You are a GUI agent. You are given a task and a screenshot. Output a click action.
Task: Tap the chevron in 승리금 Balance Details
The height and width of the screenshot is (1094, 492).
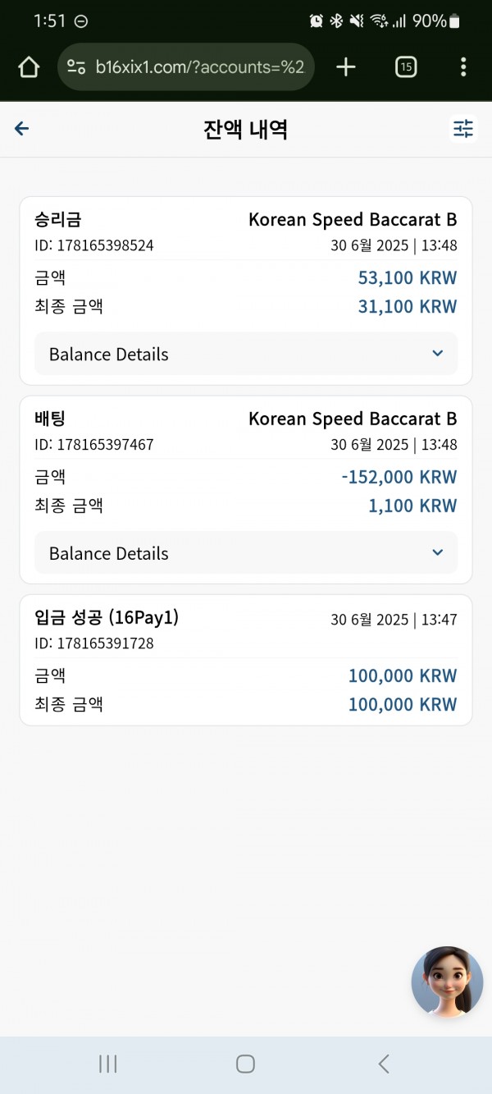[437, 354]
